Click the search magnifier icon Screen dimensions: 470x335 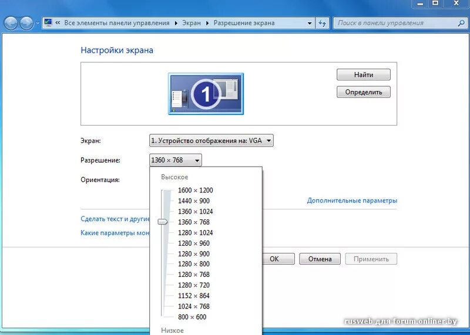461,23
